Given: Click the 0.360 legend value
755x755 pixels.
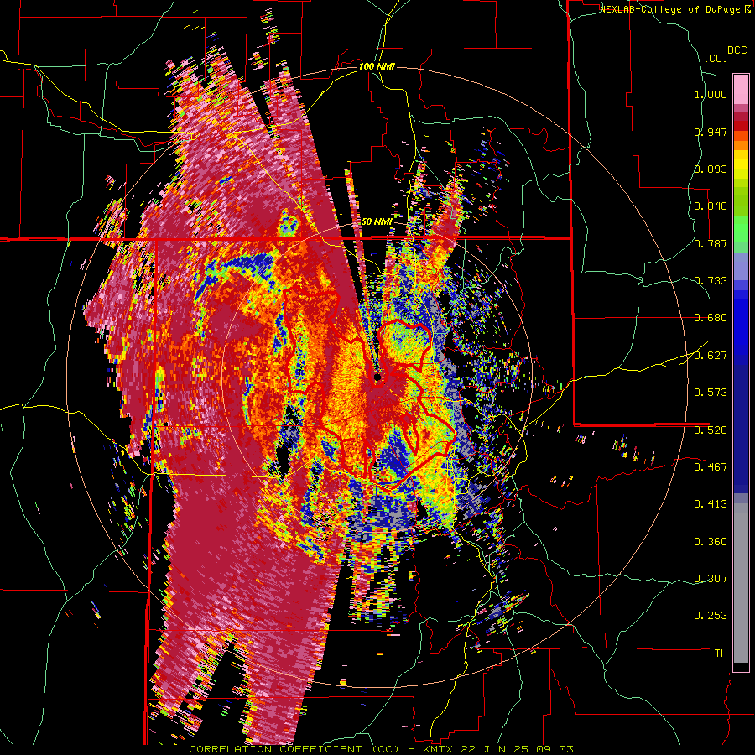Looking at the screenshot, I should [x=711, y=542].
